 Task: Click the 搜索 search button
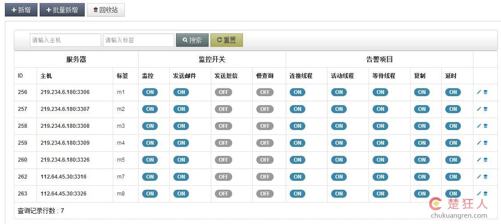click(x=192, y=40)
